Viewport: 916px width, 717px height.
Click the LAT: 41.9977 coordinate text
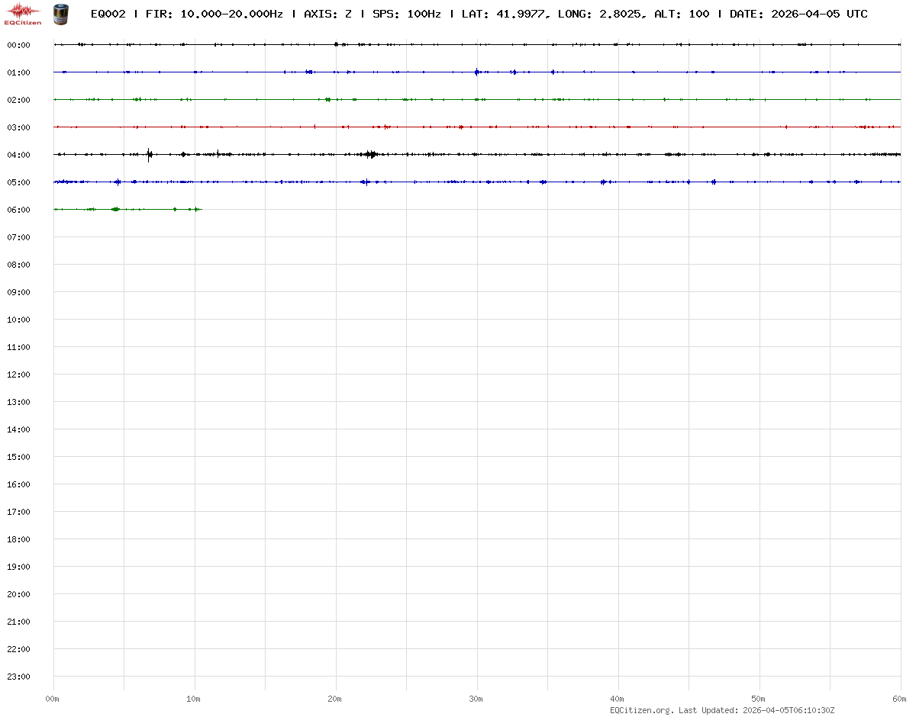pos(504,14)
